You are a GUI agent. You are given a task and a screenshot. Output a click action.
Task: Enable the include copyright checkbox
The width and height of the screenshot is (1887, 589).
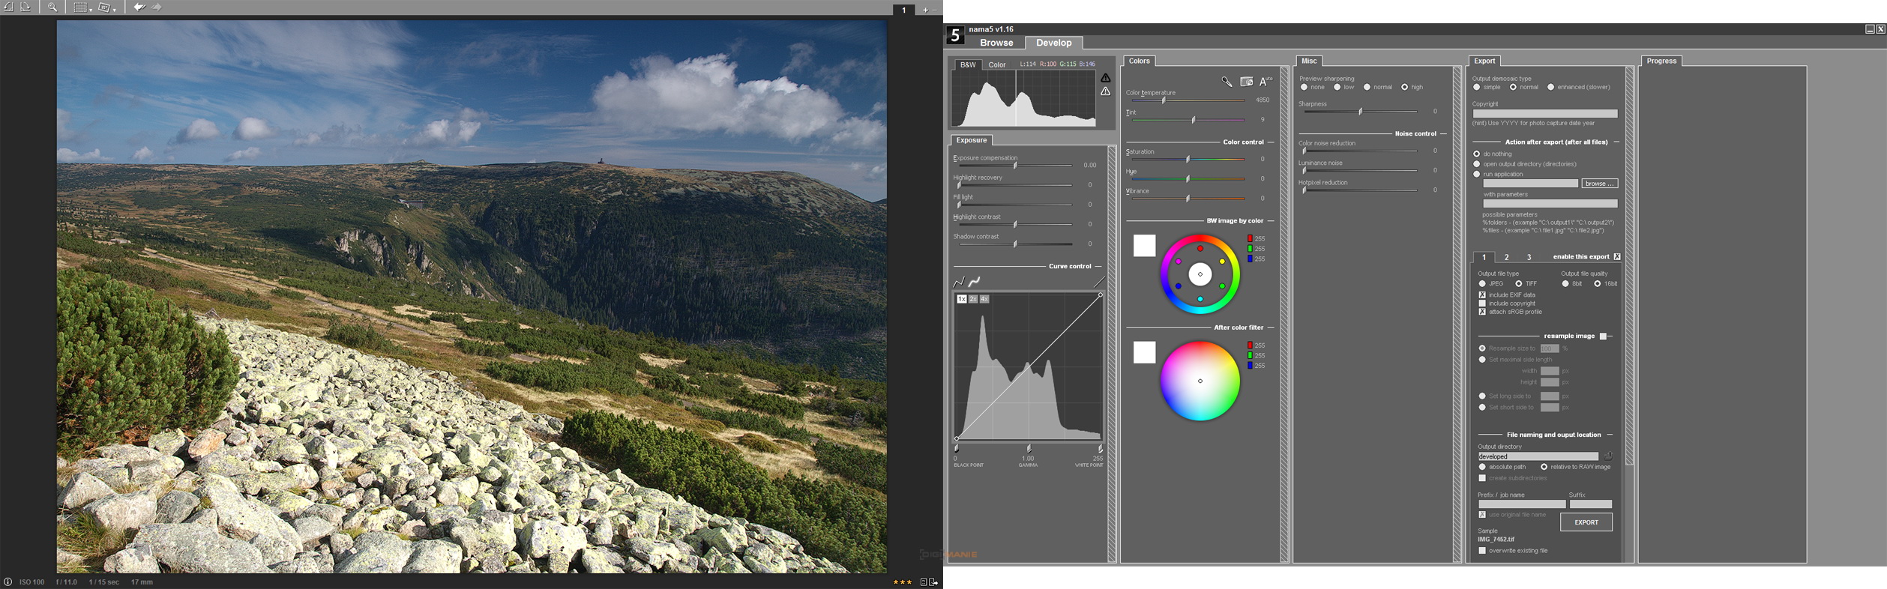pyautogui.click(x=1482, y=303)
